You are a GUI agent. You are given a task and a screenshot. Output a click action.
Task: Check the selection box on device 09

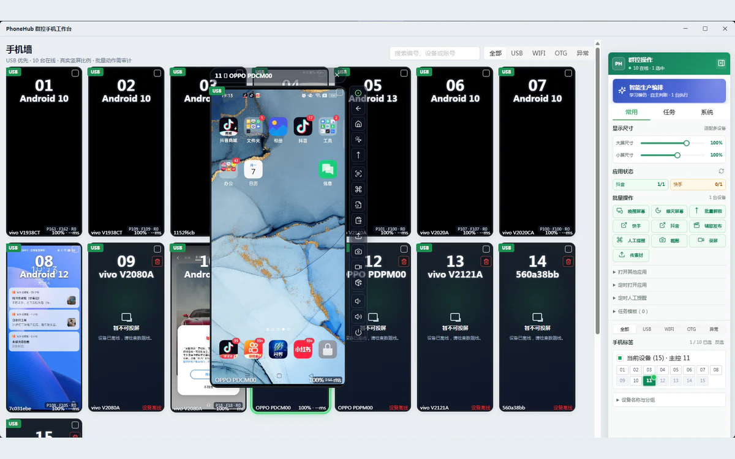pyautogui.click(x=157, y=249)
